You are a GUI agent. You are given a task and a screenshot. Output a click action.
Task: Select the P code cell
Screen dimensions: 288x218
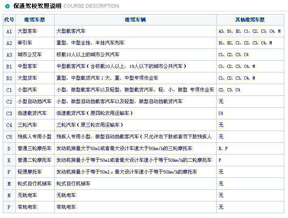(9, 207)
